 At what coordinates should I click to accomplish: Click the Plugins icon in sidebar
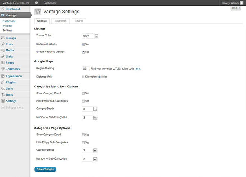point(3,82)
